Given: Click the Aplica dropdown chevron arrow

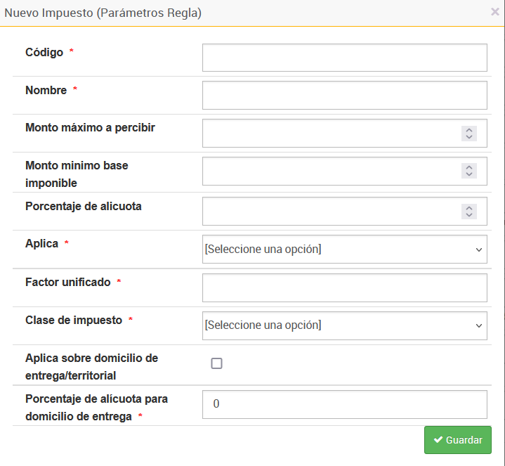Looking at the screenshot, I should click(479, 250).
